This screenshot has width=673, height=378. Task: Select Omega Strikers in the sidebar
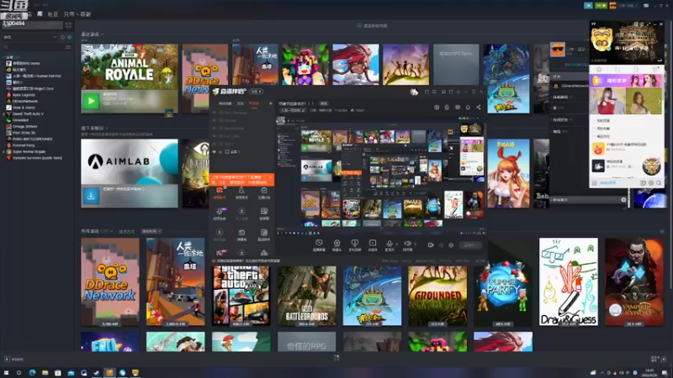[24, 127]
